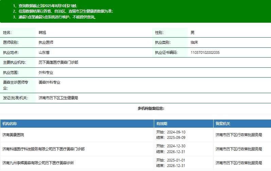This screenshot has height=171, width=271.
Task: Click end date 2025-09-09
Action: pyautogui.click(x=176, y=137)
